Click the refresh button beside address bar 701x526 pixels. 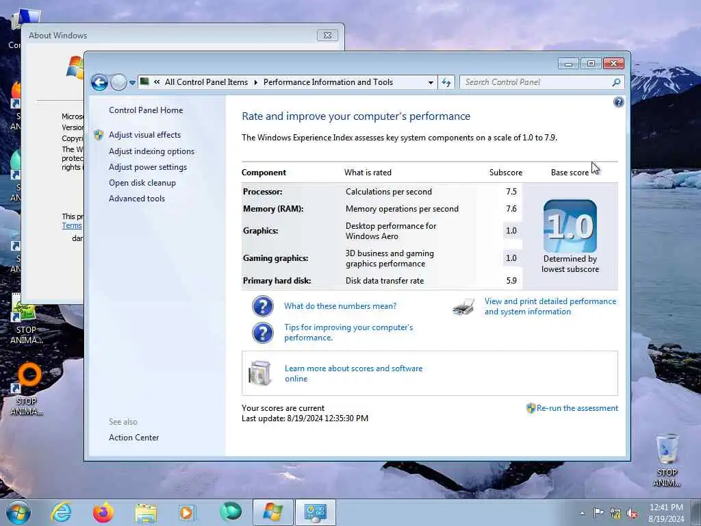[x=446, y=82]
